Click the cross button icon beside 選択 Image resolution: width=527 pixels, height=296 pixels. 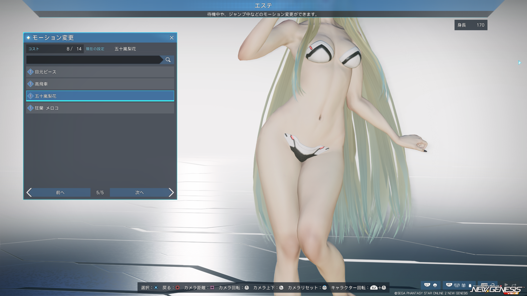tap(156, 287)
